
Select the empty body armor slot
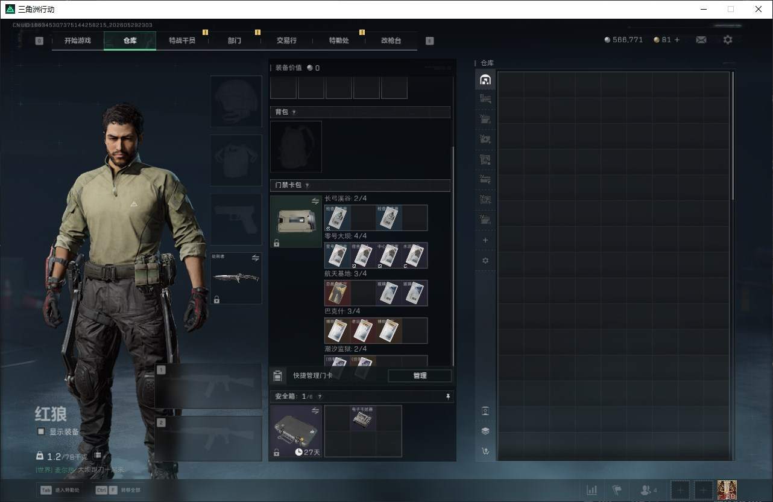click(x=236, y=160)
